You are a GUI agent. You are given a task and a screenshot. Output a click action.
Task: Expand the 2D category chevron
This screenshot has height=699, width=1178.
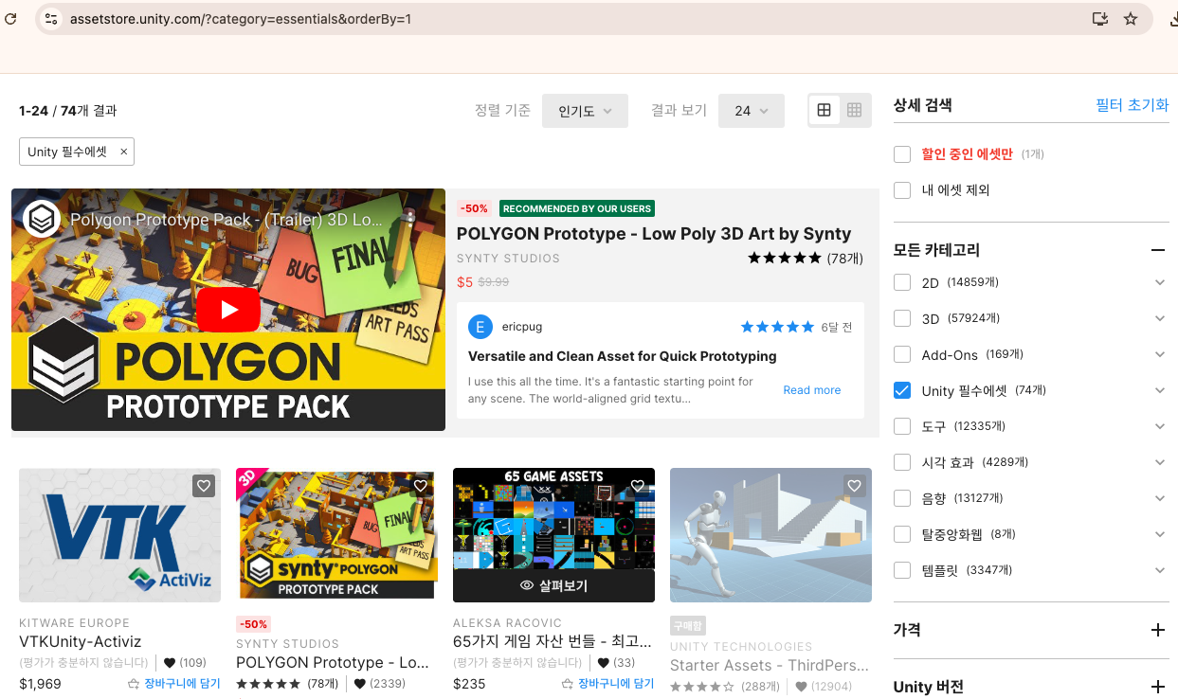(1160, 282)
